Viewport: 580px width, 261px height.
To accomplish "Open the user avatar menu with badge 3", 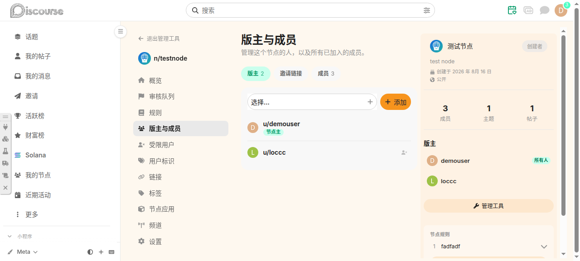I will pos(561,10).
